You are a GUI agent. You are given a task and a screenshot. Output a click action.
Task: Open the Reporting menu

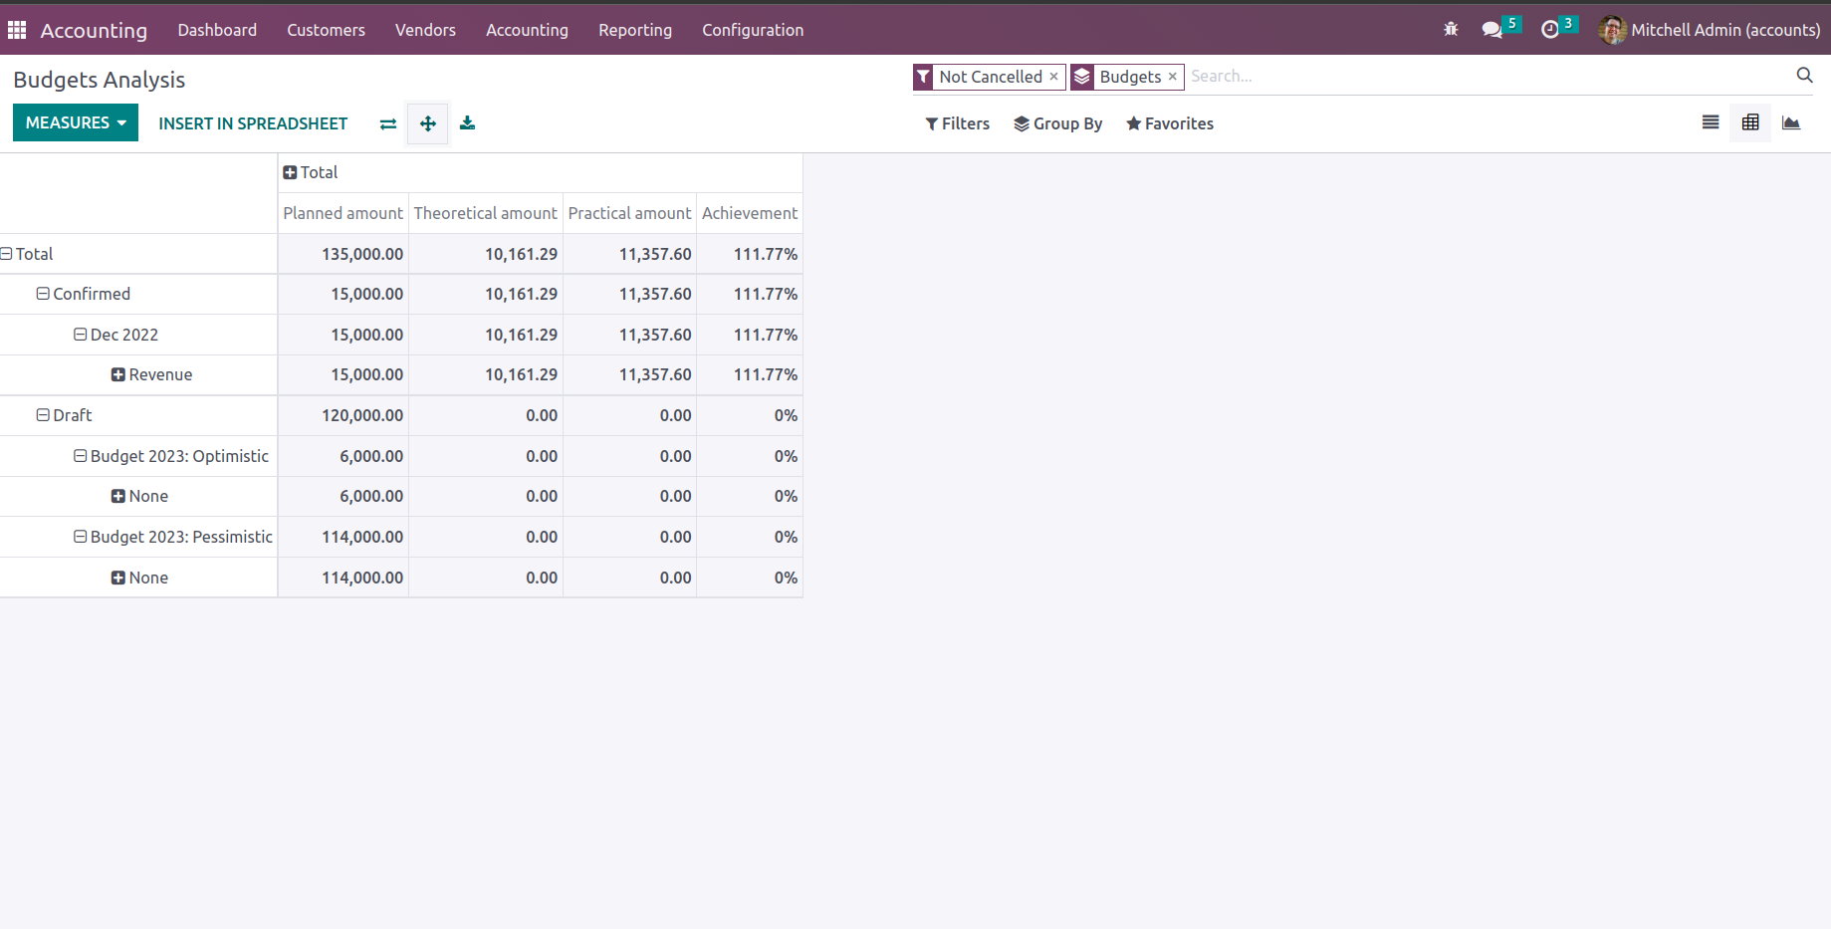635,30
